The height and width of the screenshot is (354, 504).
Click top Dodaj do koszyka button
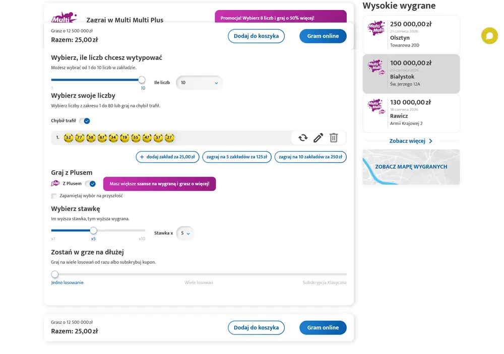256,36
